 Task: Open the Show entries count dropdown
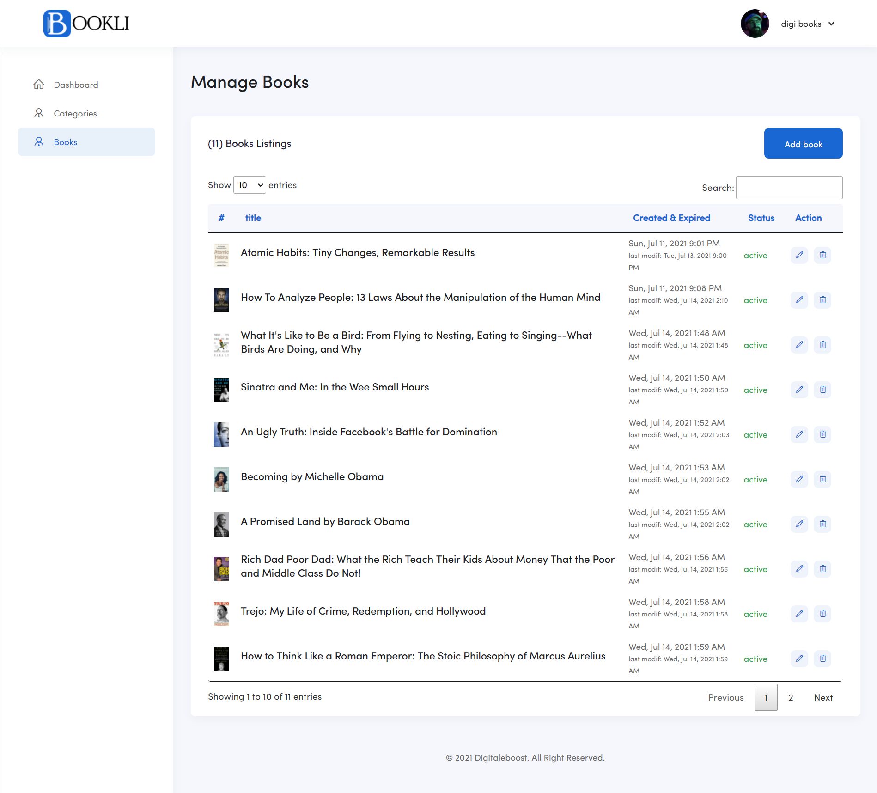point(250,185)
